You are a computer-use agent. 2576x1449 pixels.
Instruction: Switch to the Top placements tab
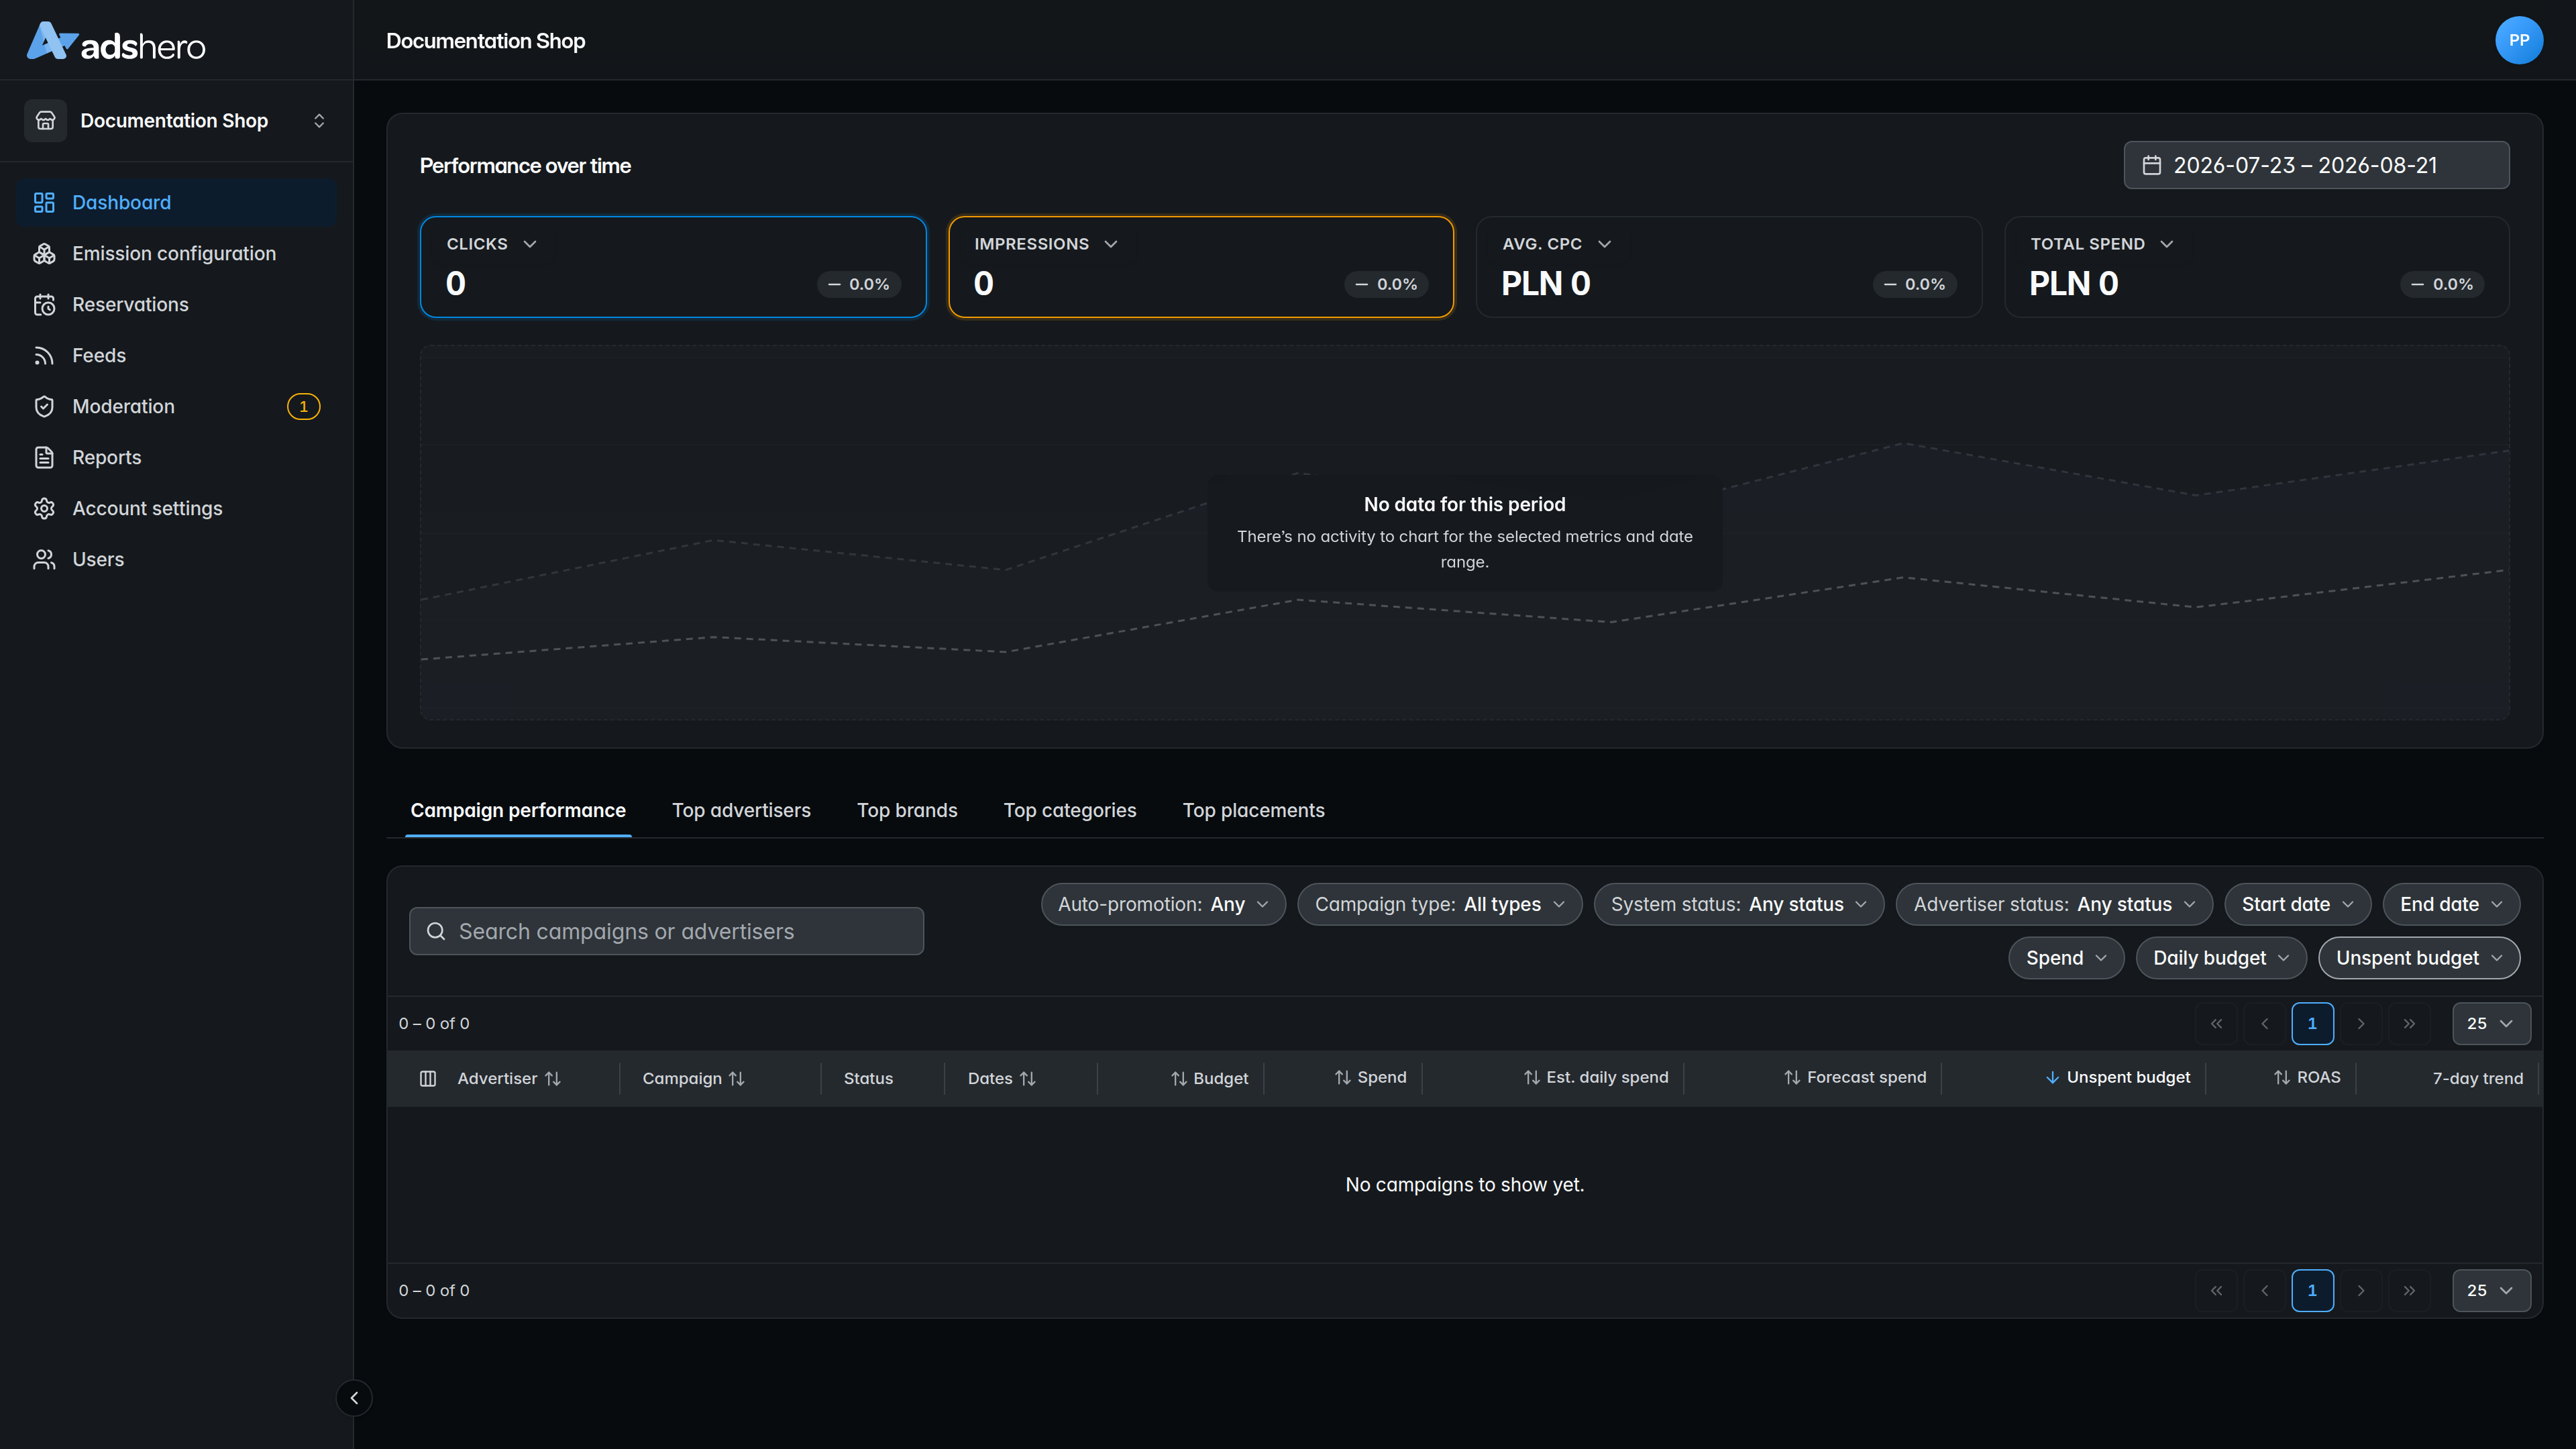coord(1253,810)
